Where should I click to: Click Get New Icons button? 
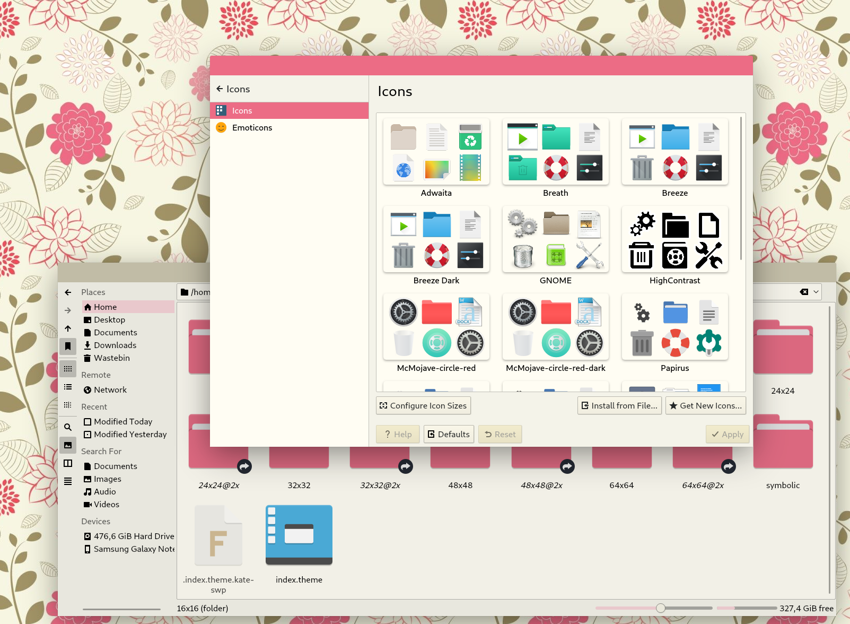(706, 406)
